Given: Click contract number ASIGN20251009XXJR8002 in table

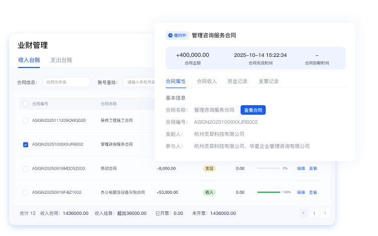Looking at the screenshot, I should 57,144.
